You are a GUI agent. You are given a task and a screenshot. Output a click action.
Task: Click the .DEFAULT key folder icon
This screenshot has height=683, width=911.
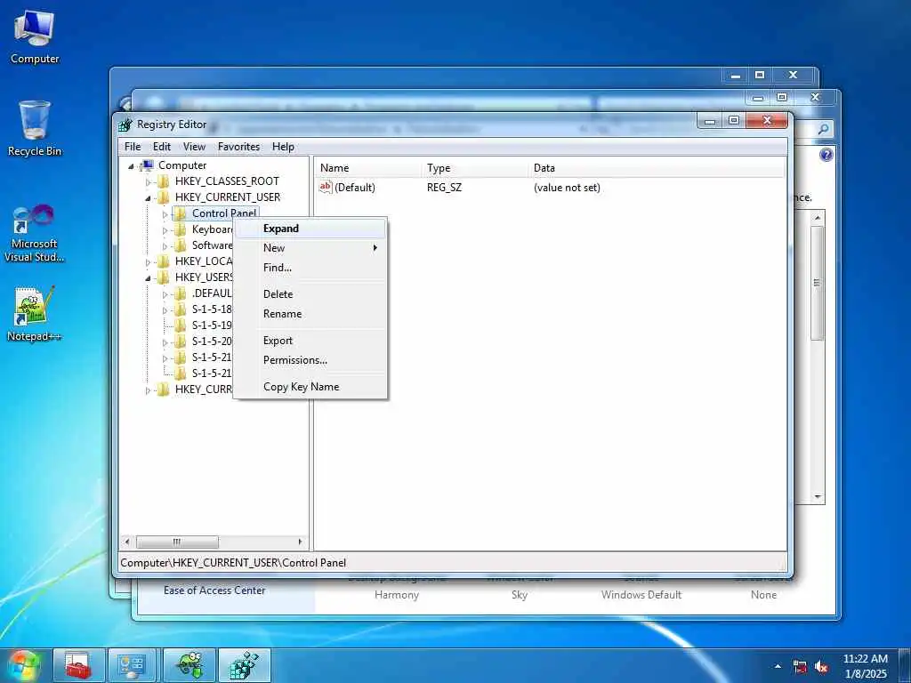point(180,293)
